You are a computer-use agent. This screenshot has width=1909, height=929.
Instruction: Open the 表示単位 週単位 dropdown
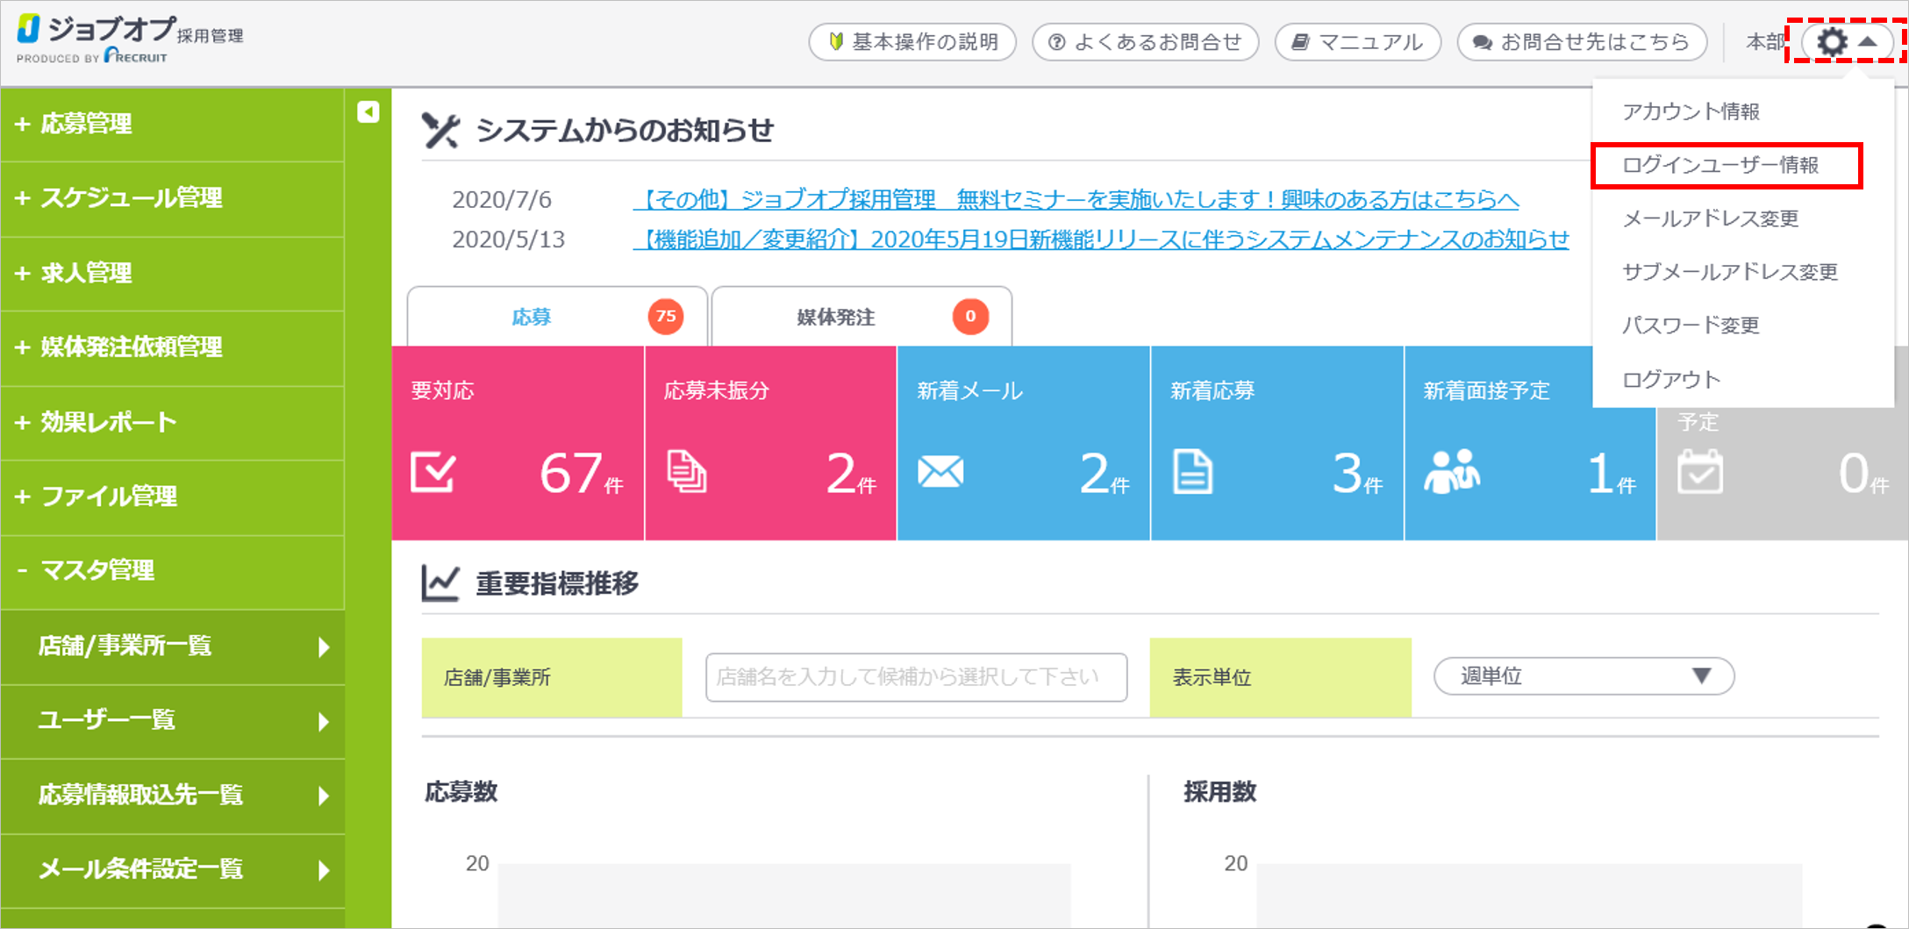click(x=1584, y=676)
